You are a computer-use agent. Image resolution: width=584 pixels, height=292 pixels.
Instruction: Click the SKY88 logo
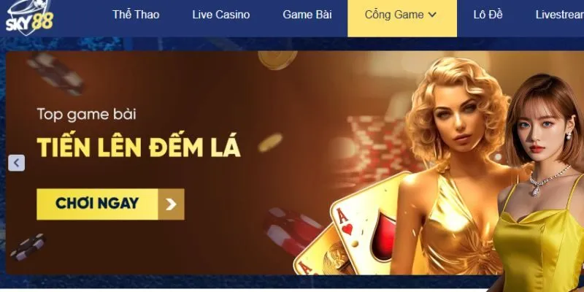pos(30,18)
